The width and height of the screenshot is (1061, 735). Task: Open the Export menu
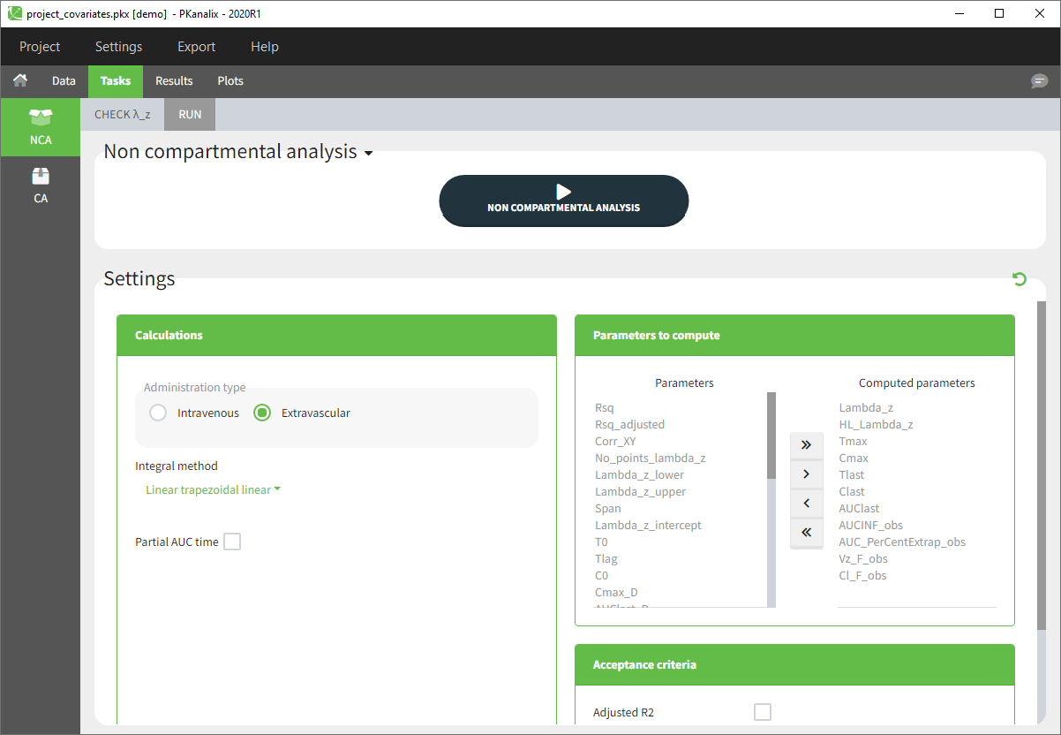(x=196, y=47)
